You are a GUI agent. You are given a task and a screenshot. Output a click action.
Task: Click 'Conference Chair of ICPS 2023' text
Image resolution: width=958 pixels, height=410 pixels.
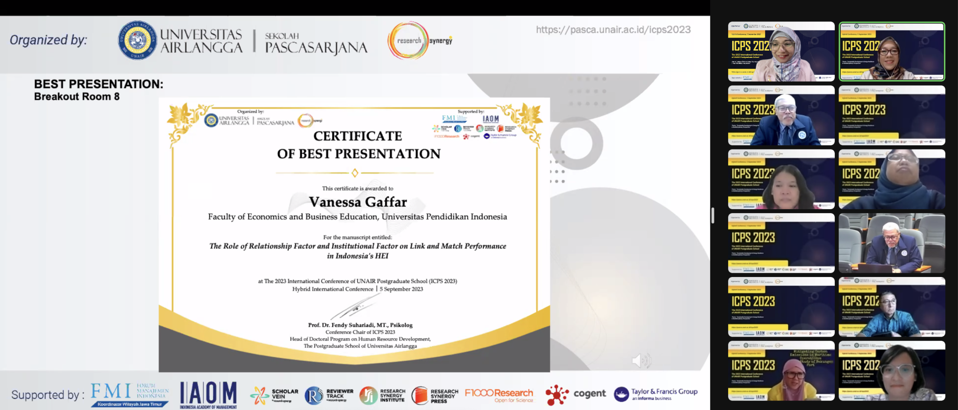pyautogui.click(x=360, y=332)
